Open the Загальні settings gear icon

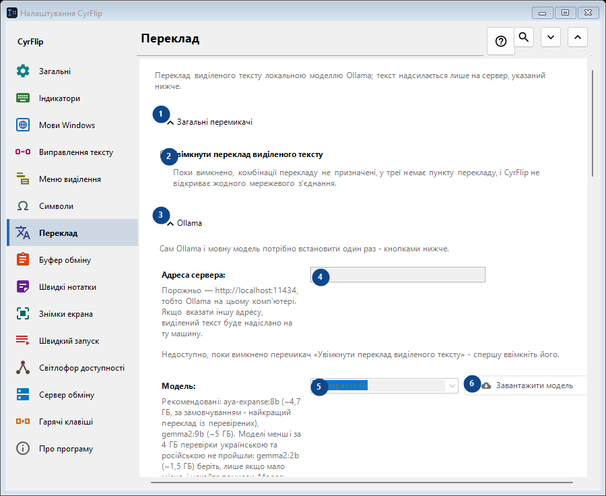click(23, 71)
